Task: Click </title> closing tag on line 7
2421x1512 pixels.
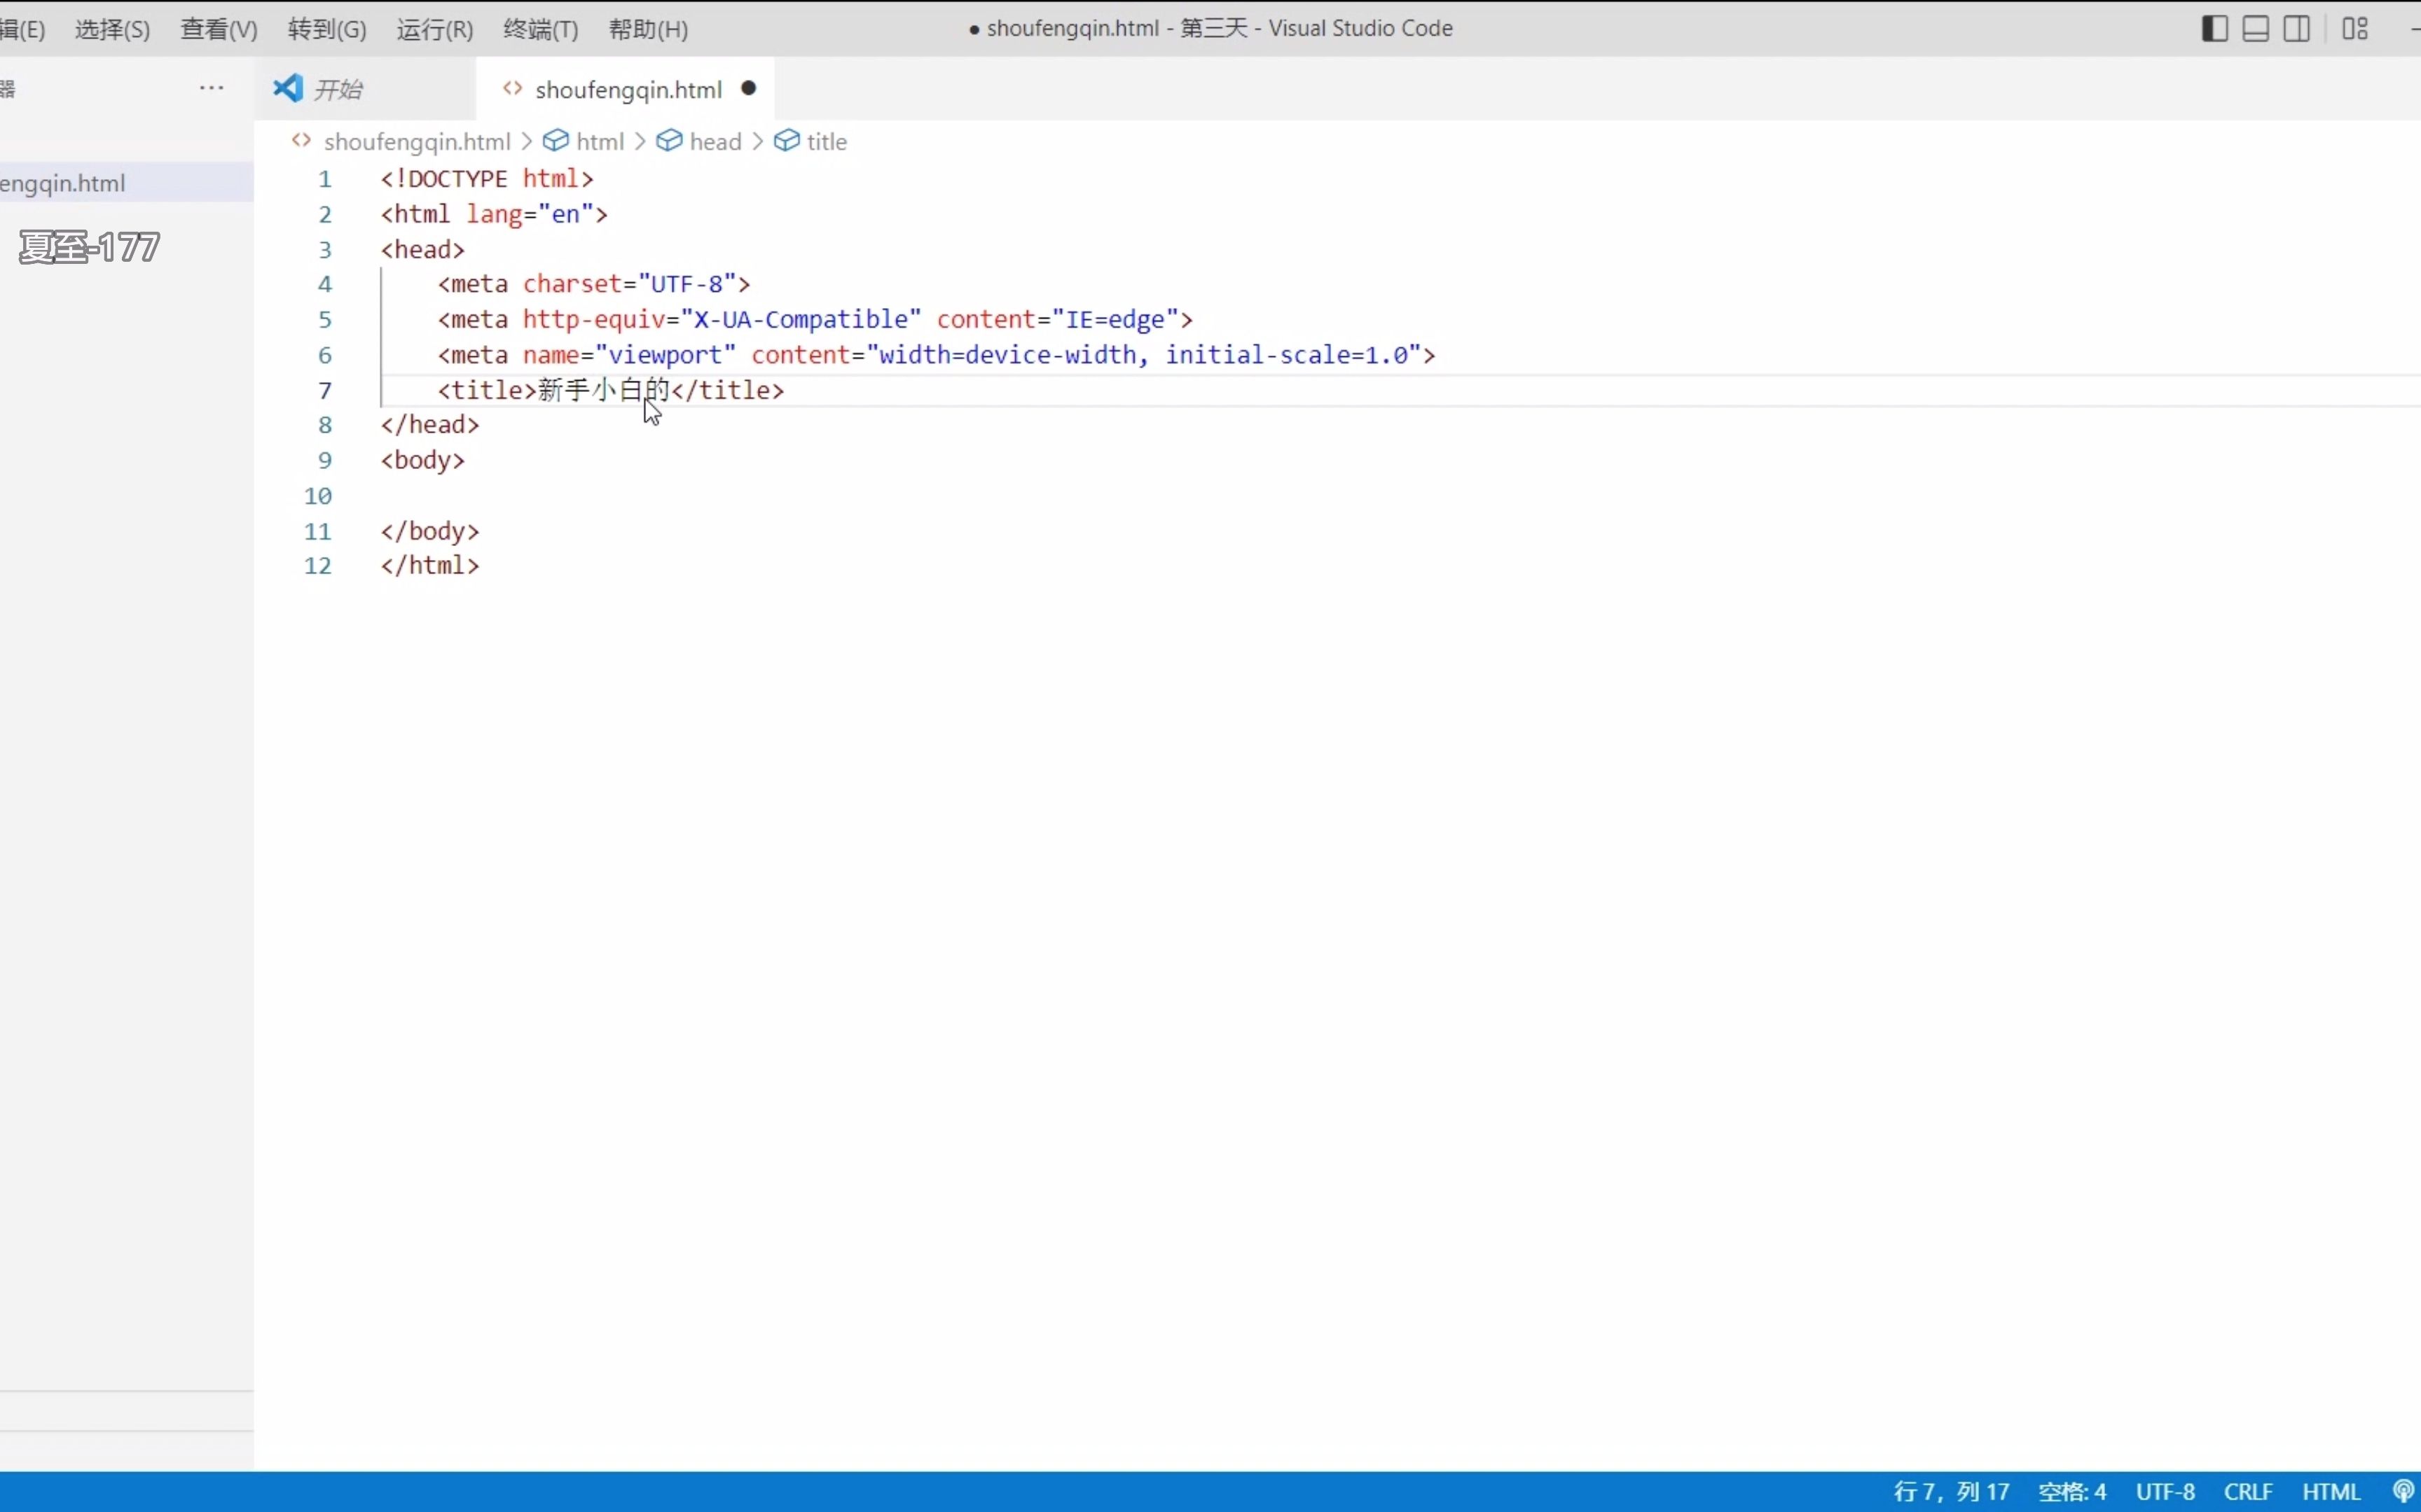Action: [729, 390]
